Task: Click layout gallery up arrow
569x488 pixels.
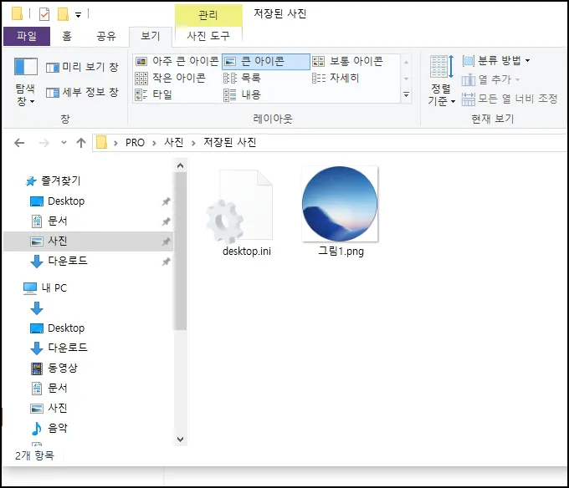Action: [407, 63]
